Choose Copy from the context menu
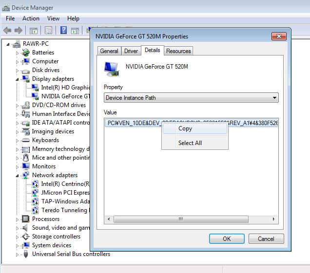Screen dimensions: 310x273 [195, 128]
